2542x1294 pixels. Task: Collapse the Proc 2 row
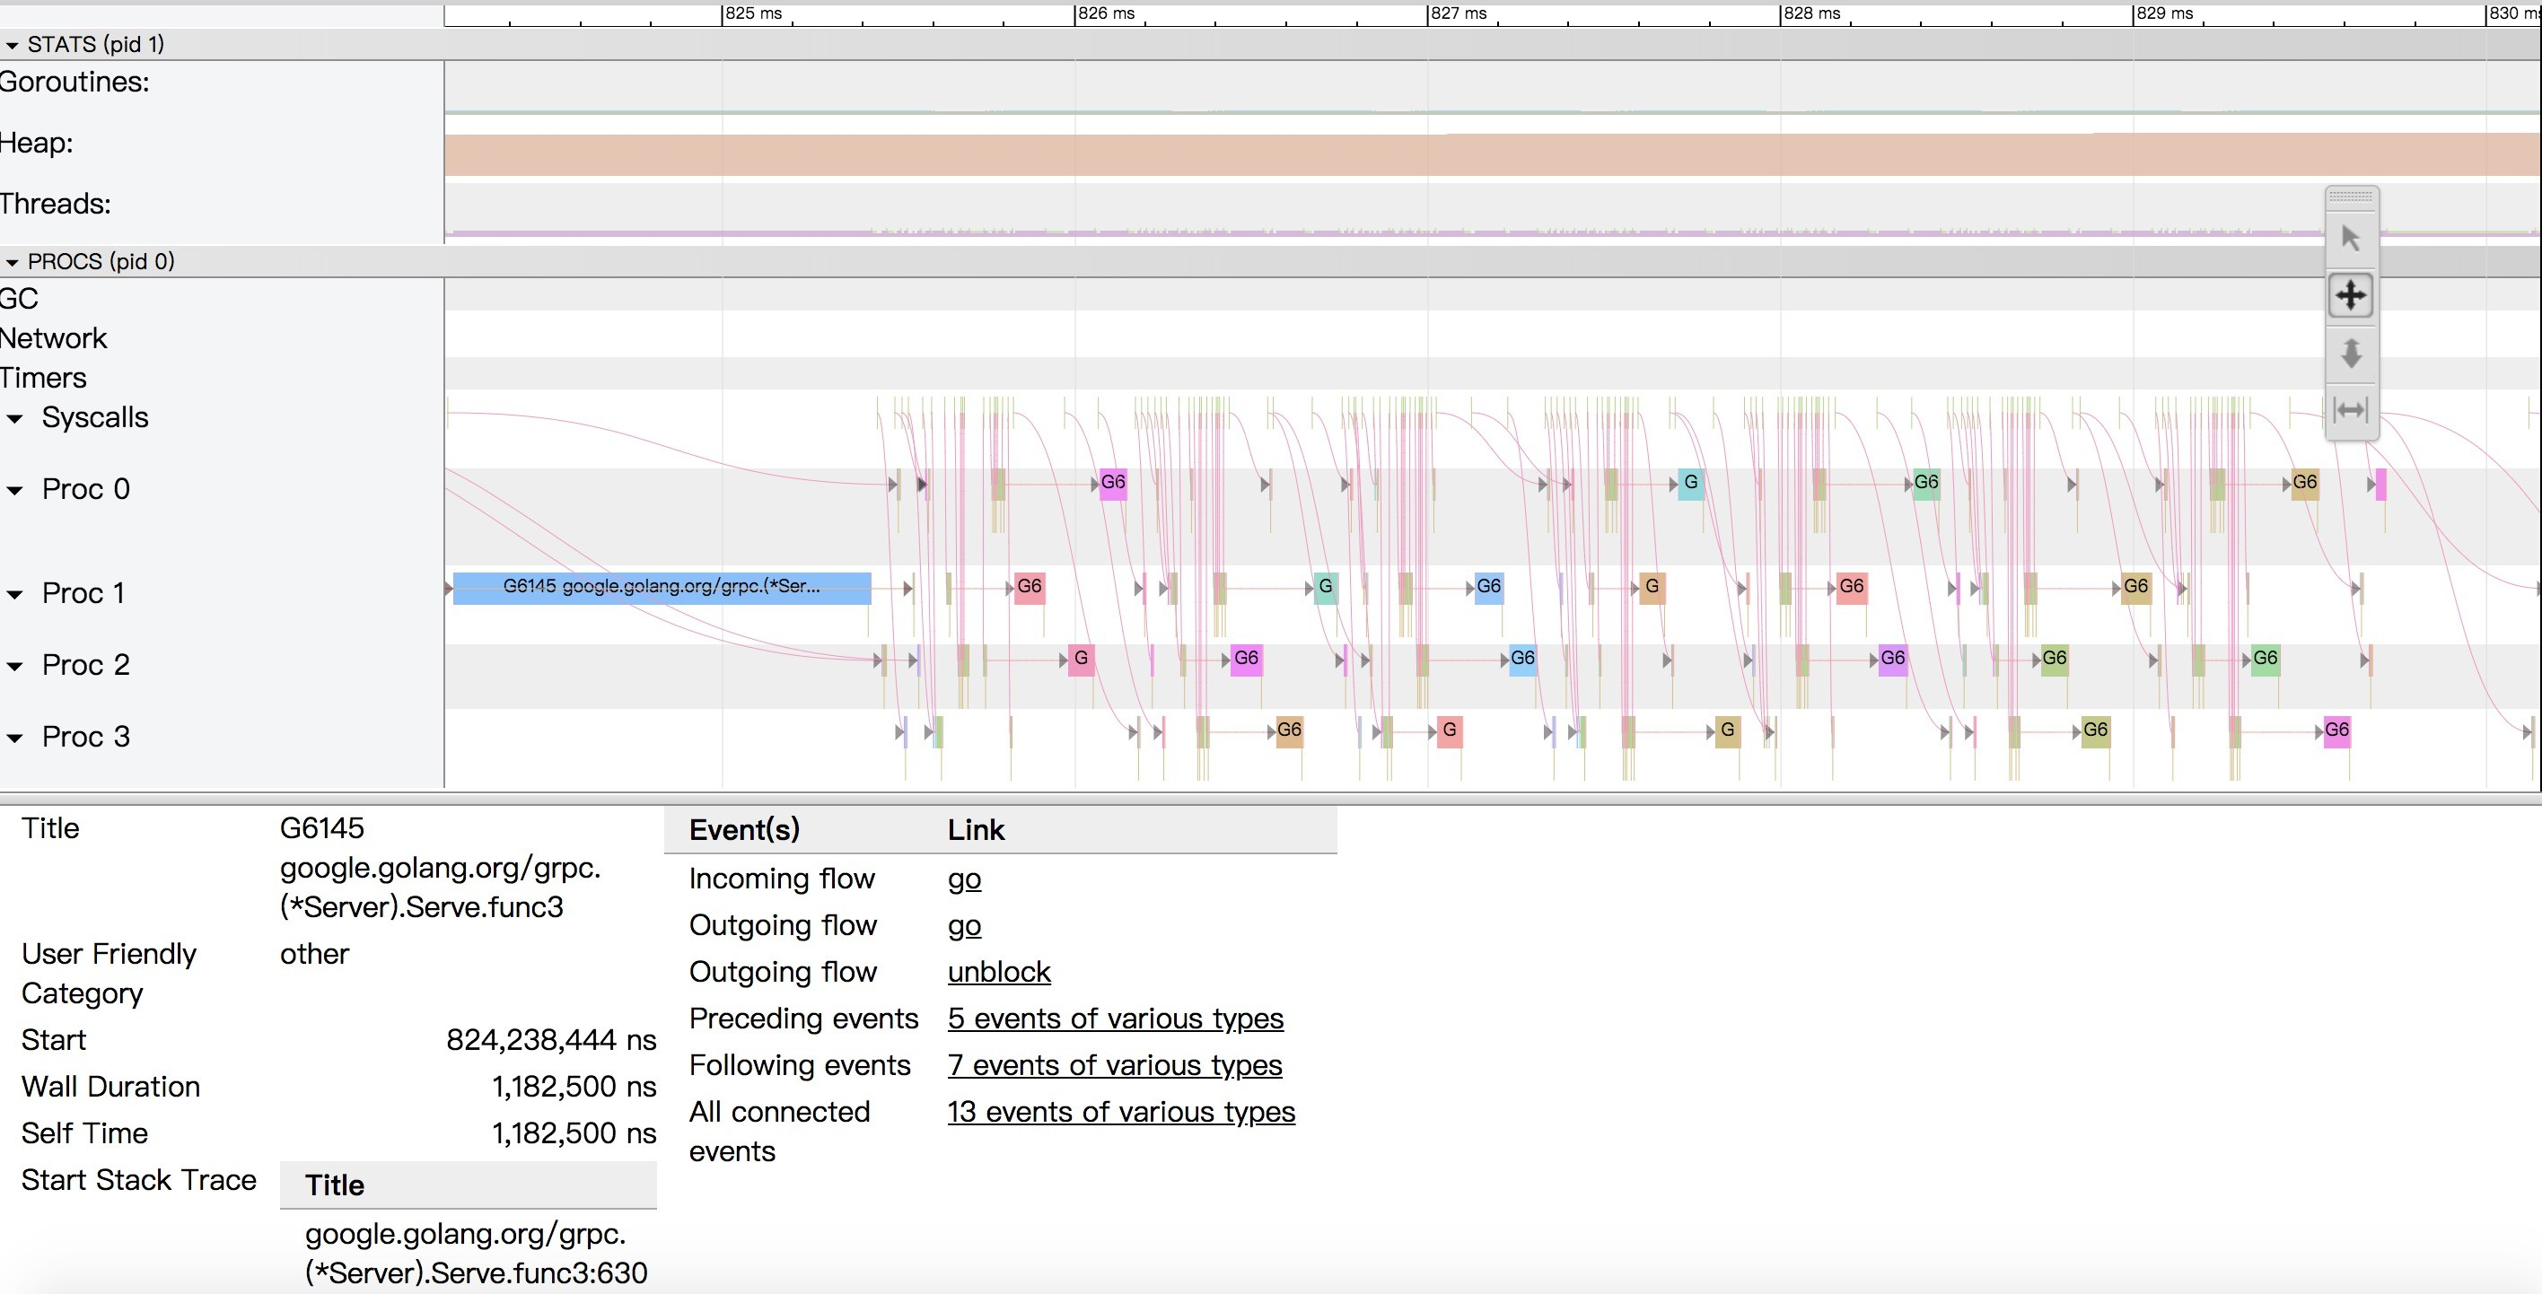click(x=14, y=667)
